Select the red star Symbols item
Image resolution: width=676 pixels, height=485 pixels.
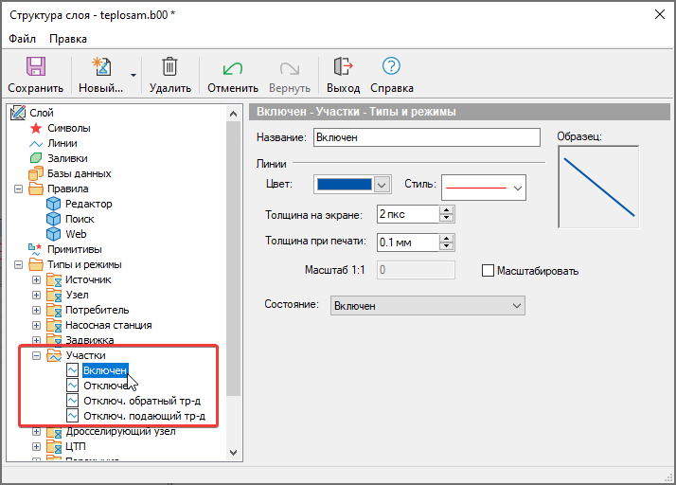[68, 128]
